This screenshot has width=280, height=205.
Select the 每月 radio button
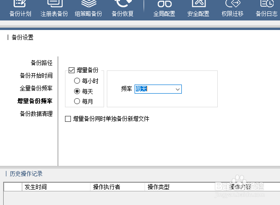tap(77, 101)
